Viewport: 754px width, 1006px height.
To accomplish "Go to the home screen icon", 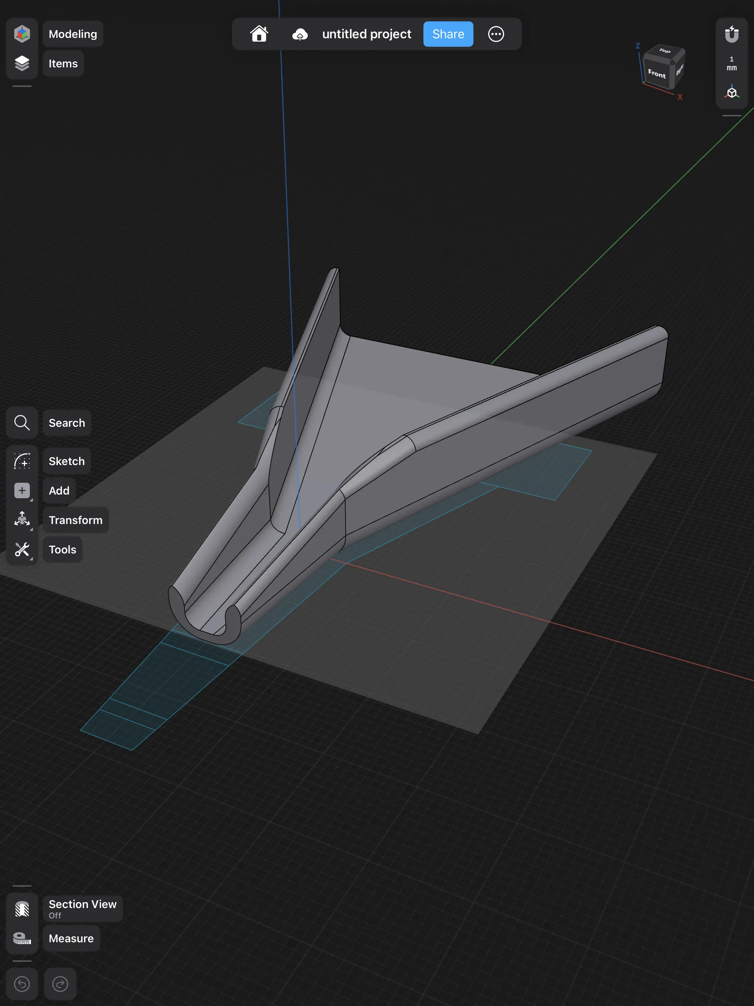I will click(259, 34).
